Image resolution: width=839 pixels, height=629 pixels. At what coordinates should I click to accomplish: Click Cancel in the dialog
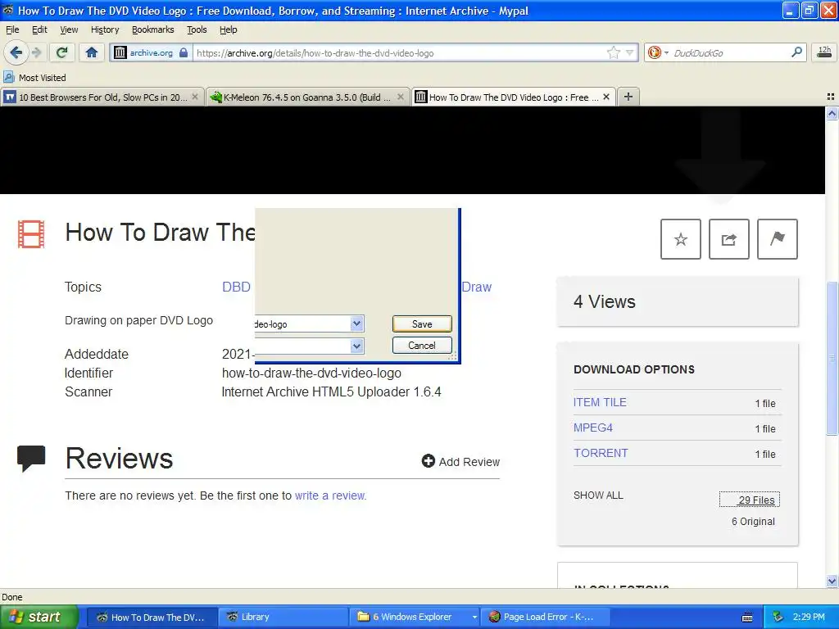pyautogui.click(x=422, y=346)
